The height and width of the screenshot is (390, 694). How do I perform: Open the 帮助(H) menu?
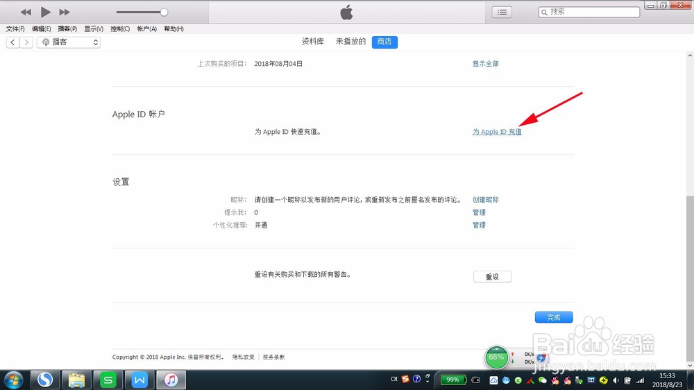173,28
